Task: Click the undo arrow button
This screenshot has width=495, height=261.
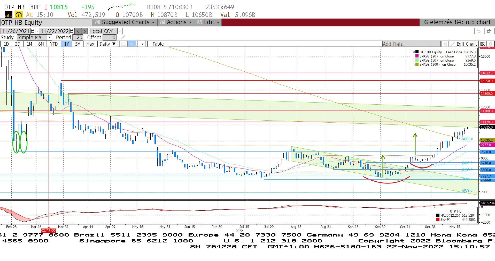Action: [x=479, y=31]
